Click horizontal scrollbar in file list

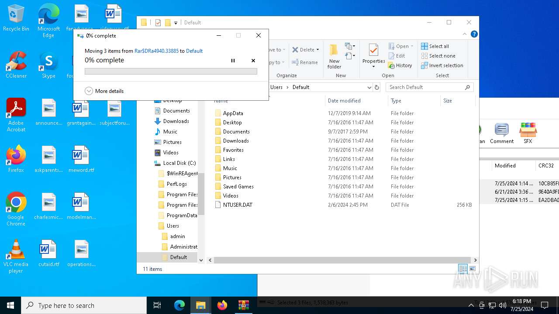342,260
